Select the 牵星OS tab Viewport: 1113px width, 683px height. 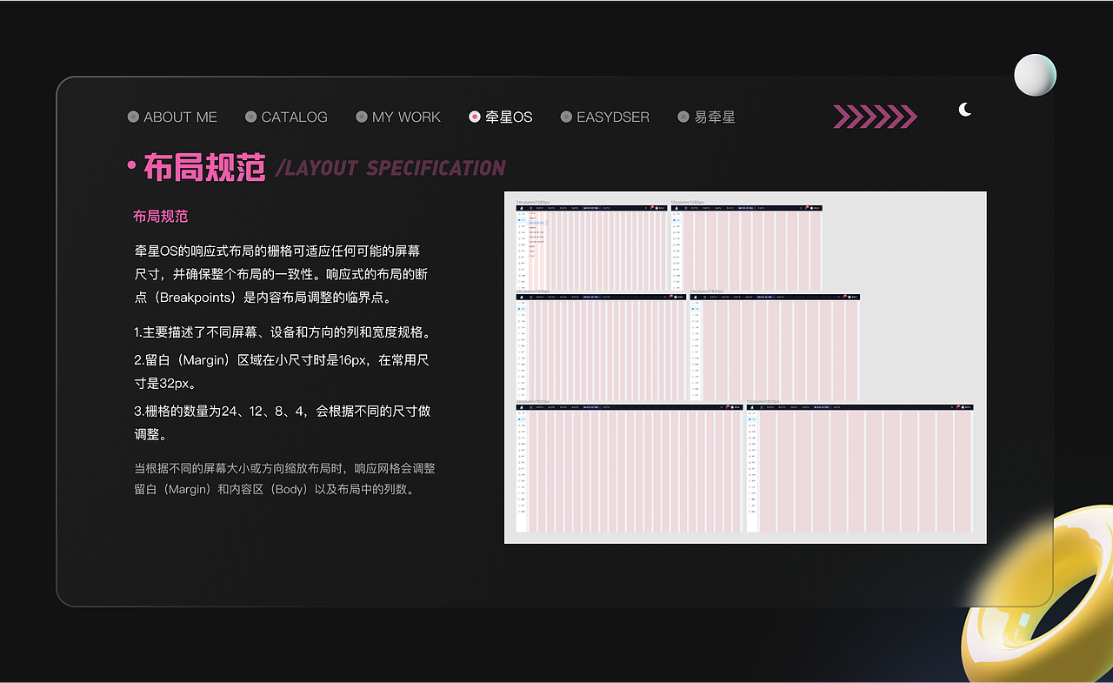(x=501, y=117)
